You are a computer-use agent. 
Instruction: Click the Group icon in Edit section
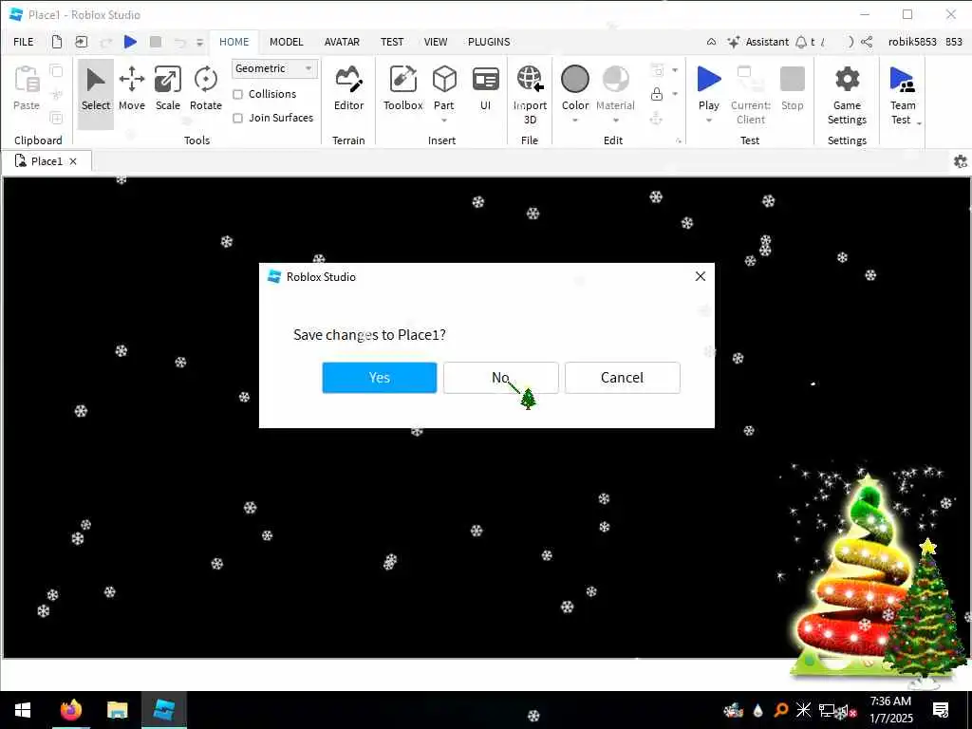[657, 70]
